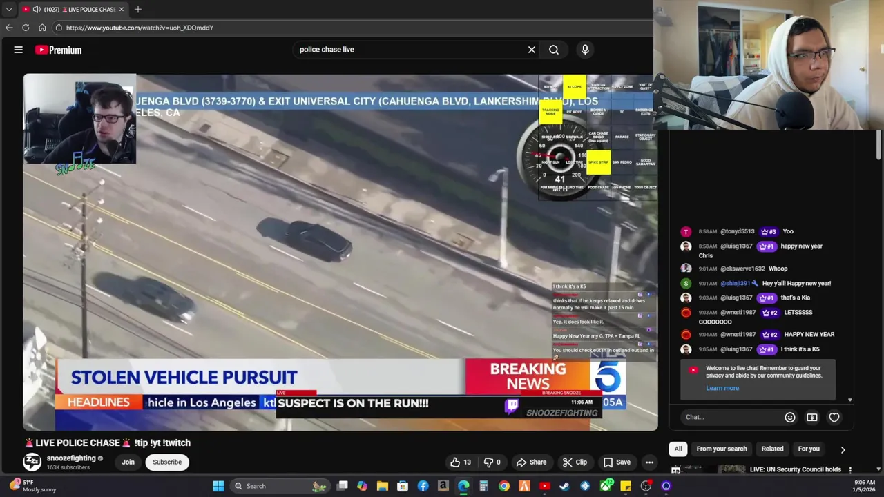Reload the page with the refresh icon
Screen dimensions: 884x497
pyautogui.click(x=26, y=28)
